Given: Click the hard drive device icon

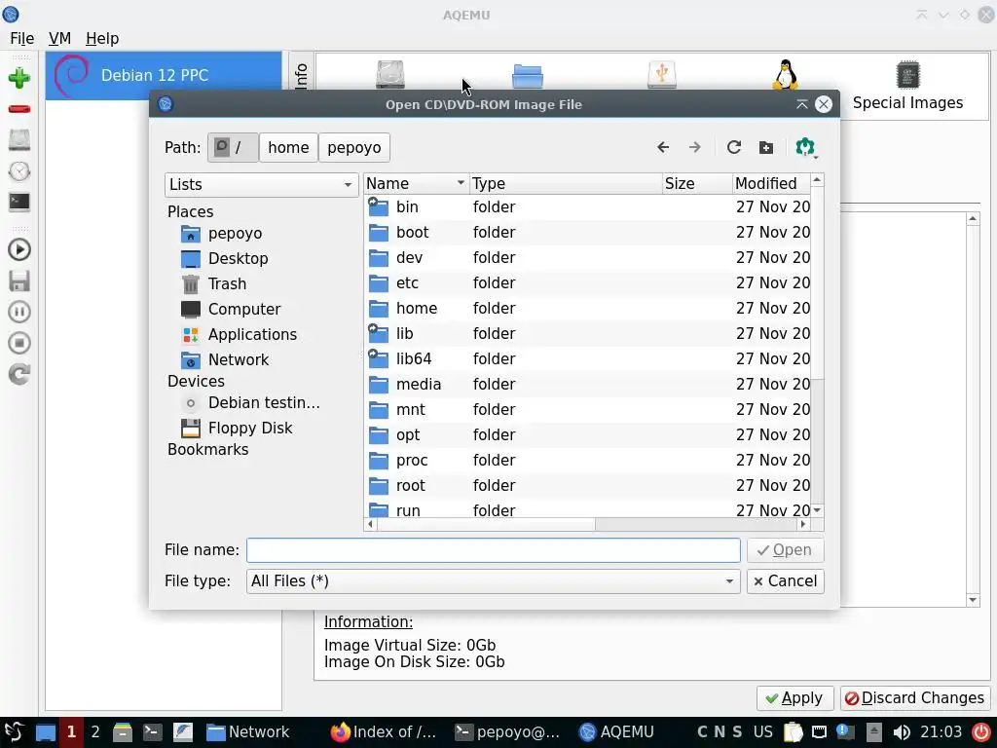Looking at the screenshot, I should tap(389, 74).
